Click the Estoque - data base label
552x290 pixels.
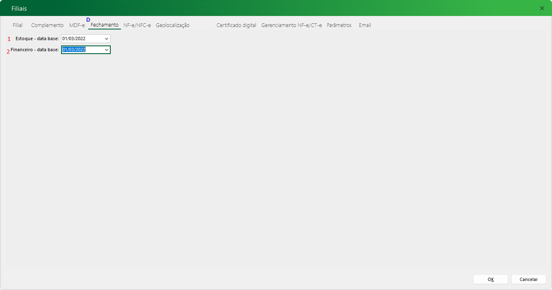point(37,39)
